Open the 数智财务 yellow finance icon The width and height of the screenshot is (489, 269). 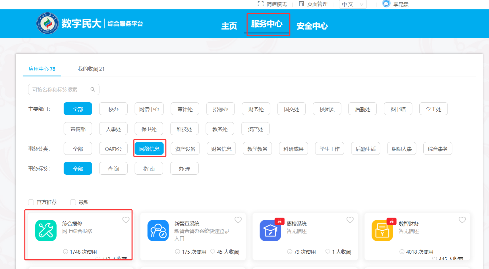coord(382,230)
